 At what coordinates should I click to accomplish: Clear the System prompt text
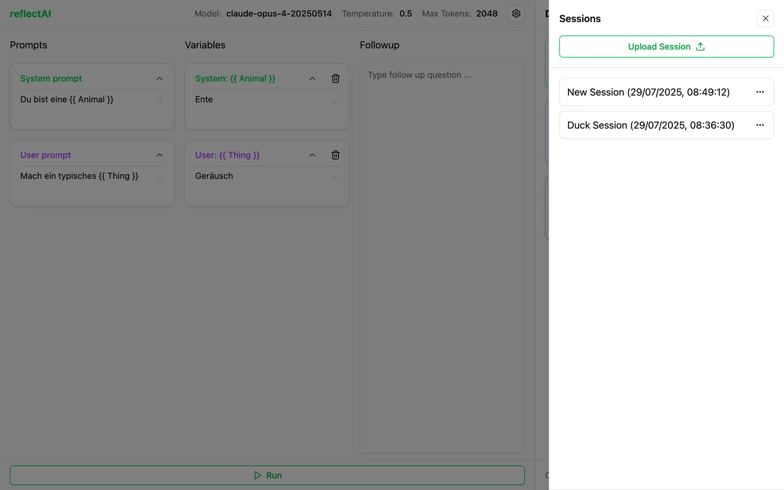(160, 102)
